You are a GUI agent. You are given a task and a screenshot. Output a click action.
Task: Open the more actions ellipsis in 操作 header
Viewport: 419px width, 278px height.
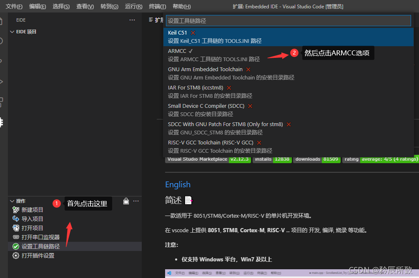(136, 201)
